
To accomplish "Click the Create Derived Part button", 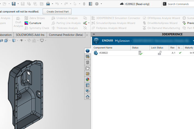I will [57, 11].
